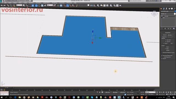
Task: Click the Amount value input field
Action: (170, 35)
